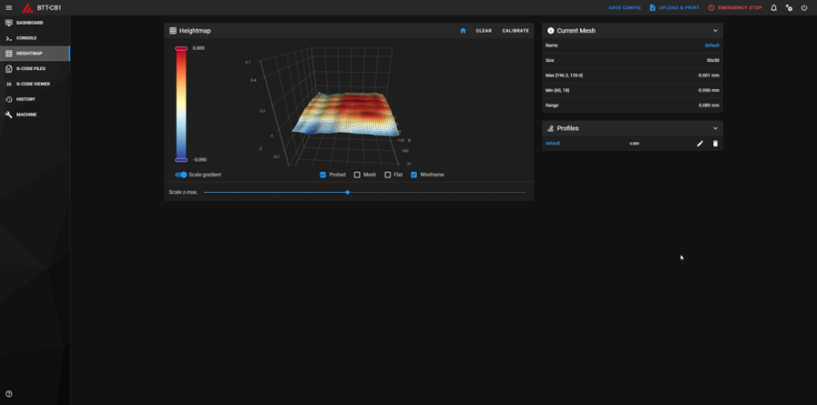Viewport: 817px width, 405px height.
Task: Select Heightmap in sidebar
Action: click(34, 53)
